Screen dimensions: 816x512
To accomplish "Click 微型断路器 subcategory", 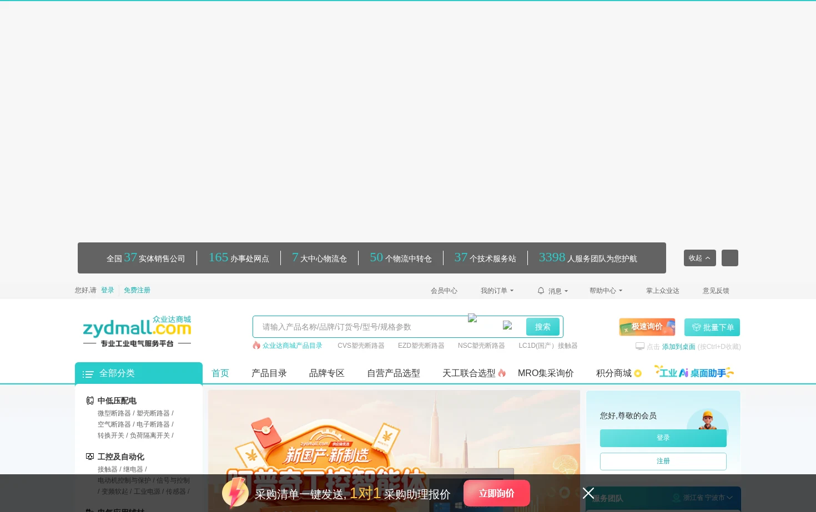I will tap(114, 413).
